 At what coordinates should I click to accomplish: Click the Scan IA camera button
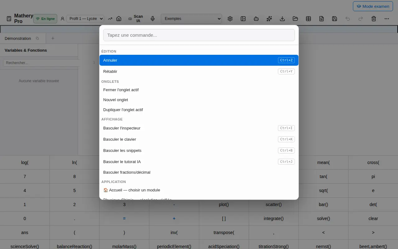point(136,19)
